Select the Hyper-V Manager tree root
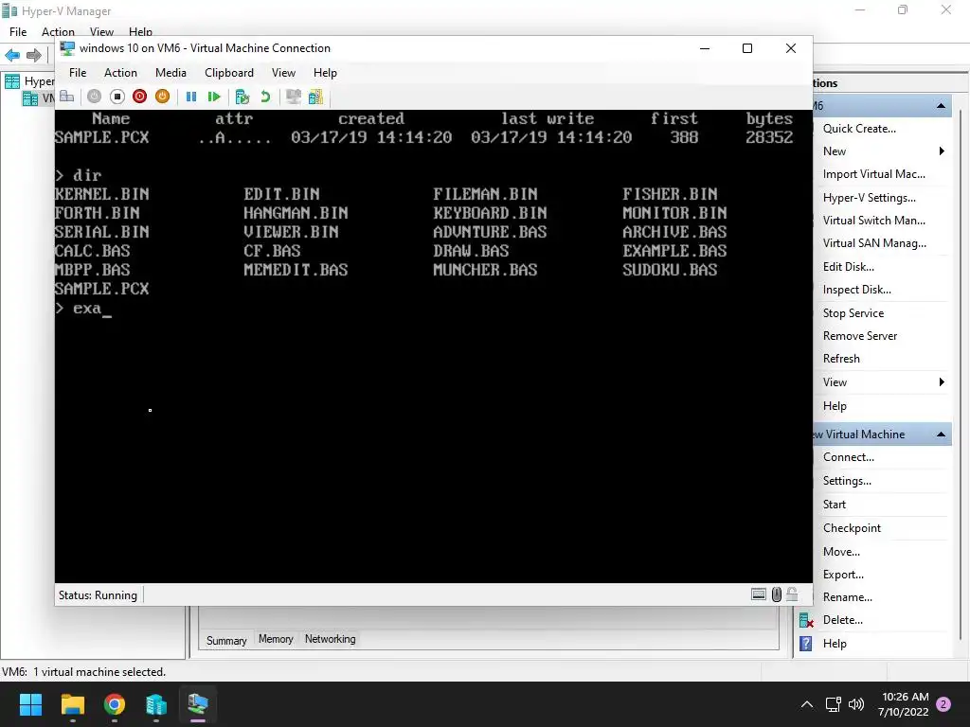 coord(29,81)
